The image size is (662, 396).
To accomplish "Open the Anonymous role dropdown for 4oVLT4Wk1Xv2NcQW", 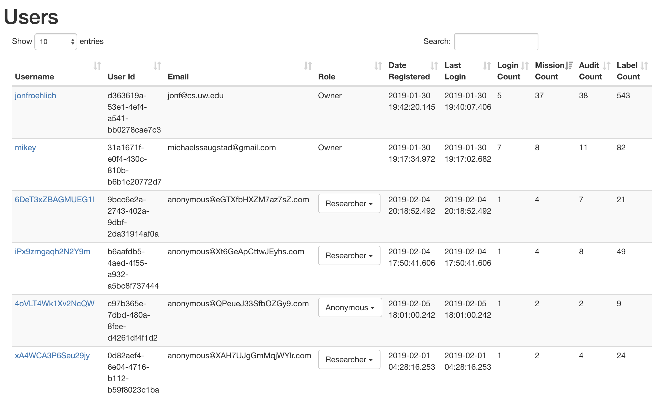I will click(x=350, y=307).
